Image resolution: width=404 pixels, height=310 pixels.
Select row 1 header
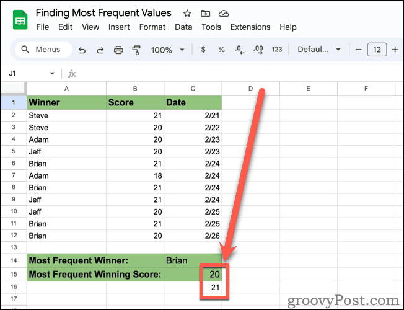(14, 102)
